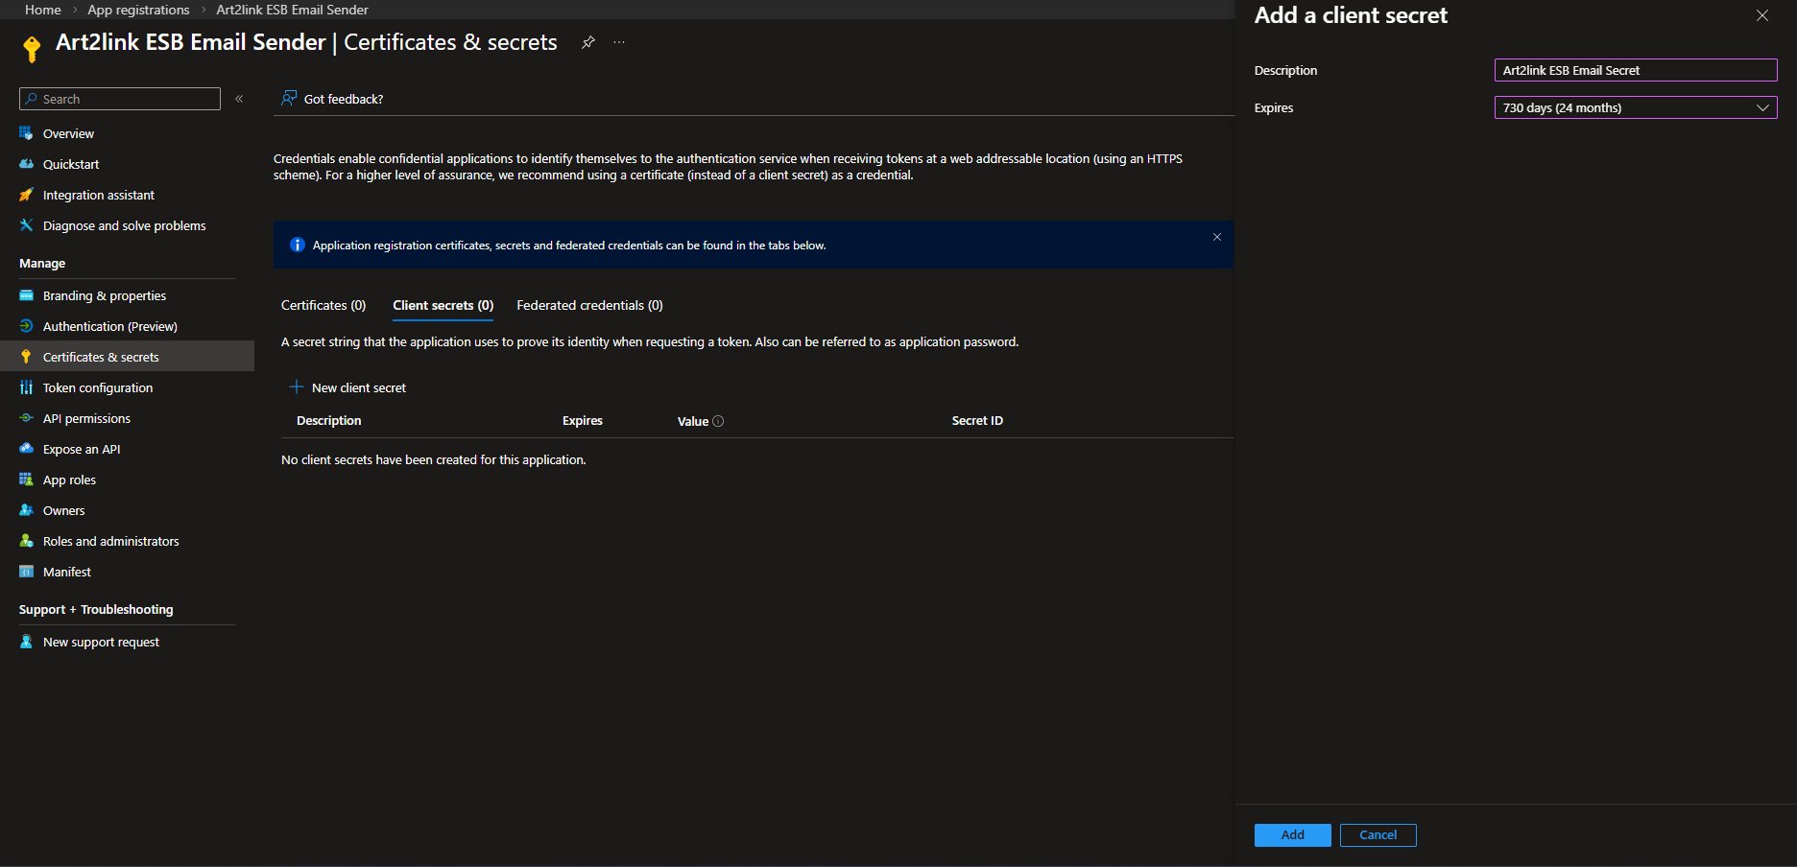The width and height of the screenshot is (1797, 867).
Task: Click the Manifest icon
Action: pyautogui.click(x=26, y=572)
